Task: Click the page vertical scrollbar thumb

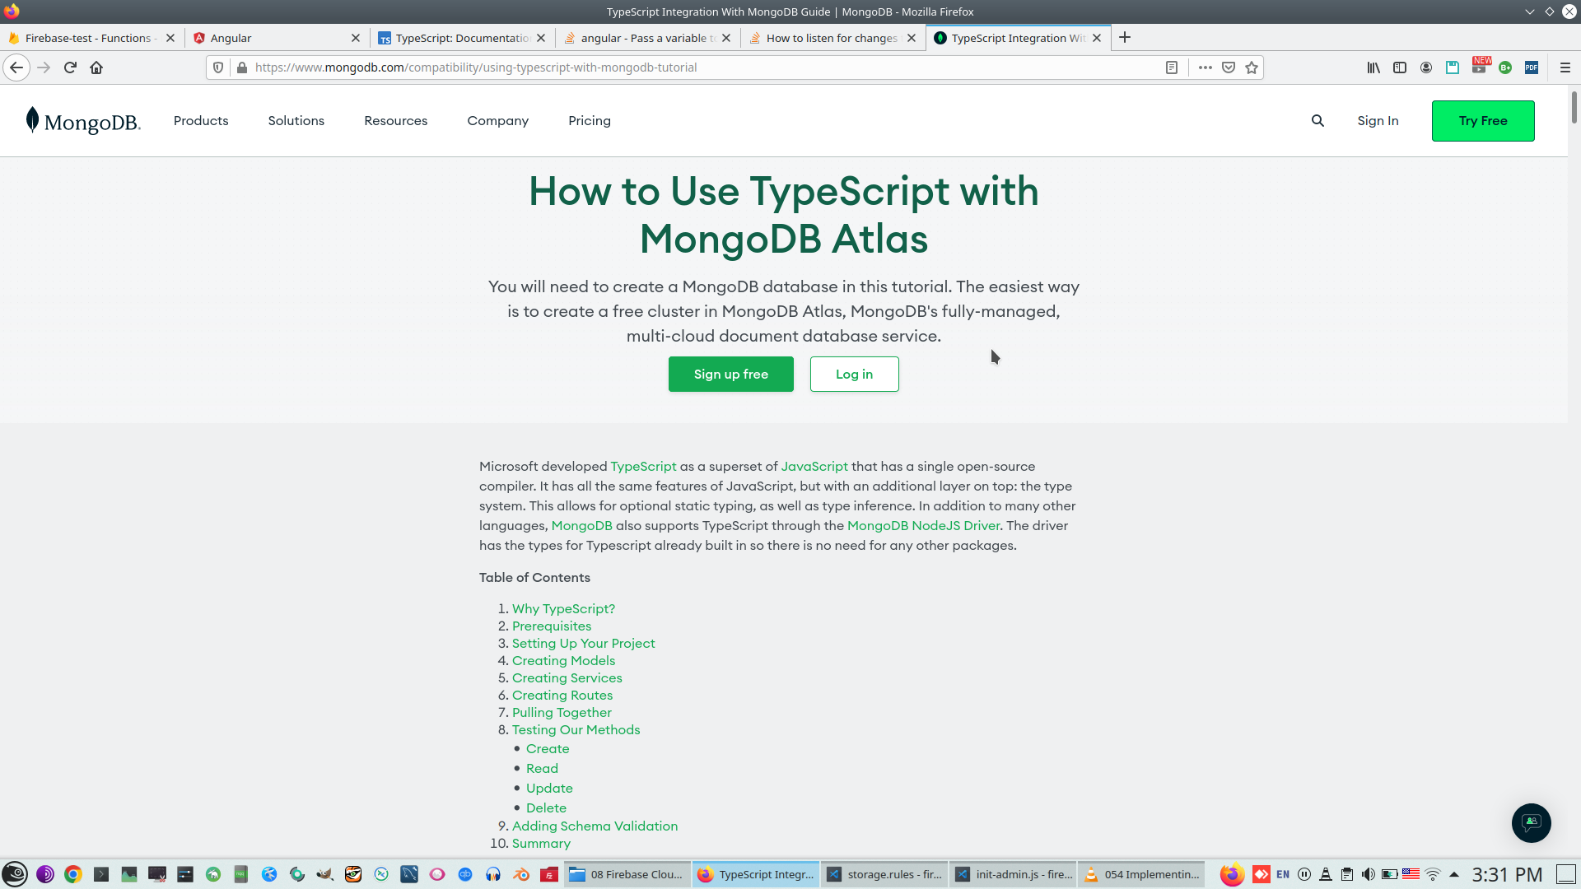Action: [1574, 107]
